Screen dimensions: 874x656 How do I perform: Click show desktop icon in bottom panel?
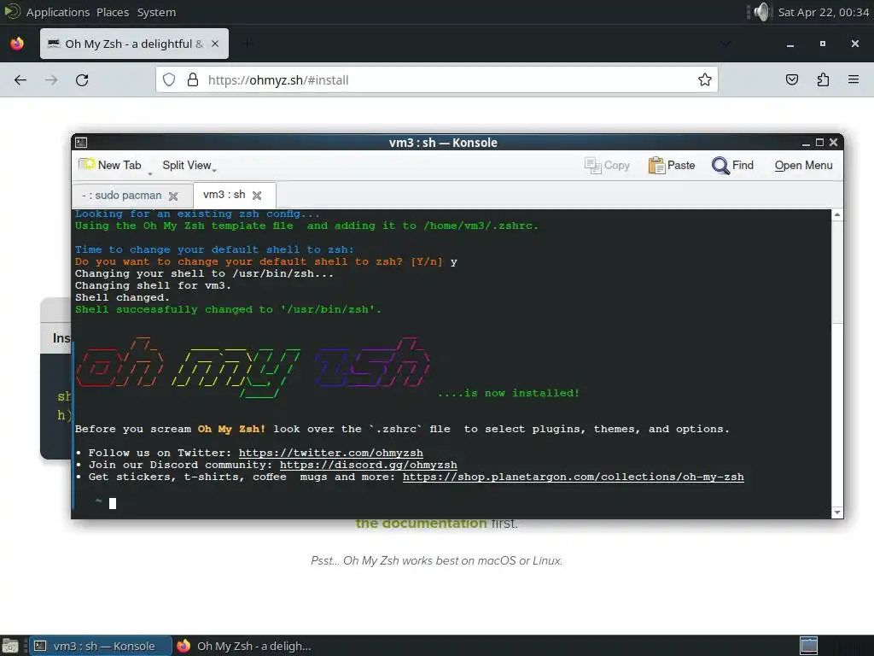coord(10,646)
